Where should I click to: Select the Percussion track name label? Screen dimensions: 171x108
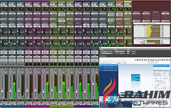[x=21, y=104]
